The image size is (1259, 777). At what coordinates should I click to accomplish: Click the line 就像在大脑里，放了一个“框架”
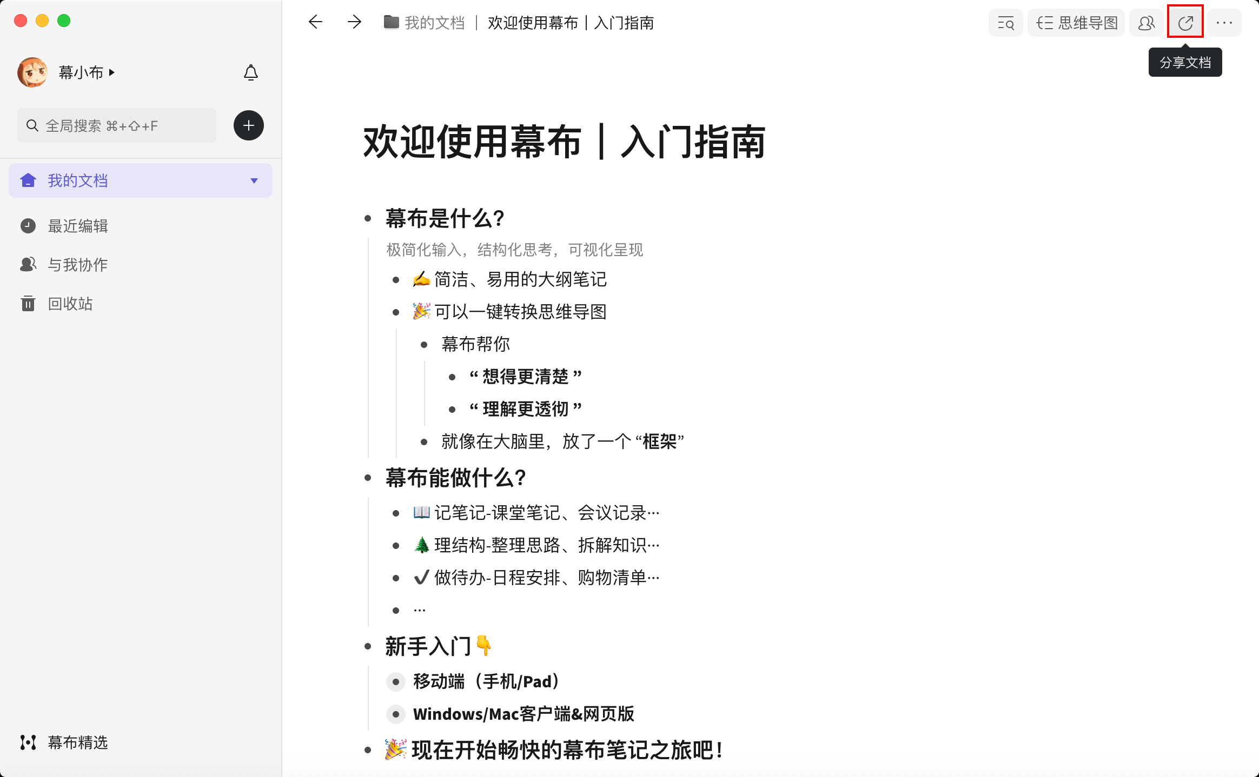563,441
